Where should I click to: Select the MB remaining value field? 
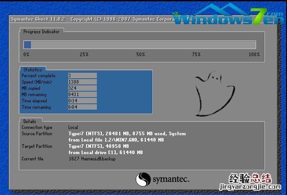(x=82, y=95)
